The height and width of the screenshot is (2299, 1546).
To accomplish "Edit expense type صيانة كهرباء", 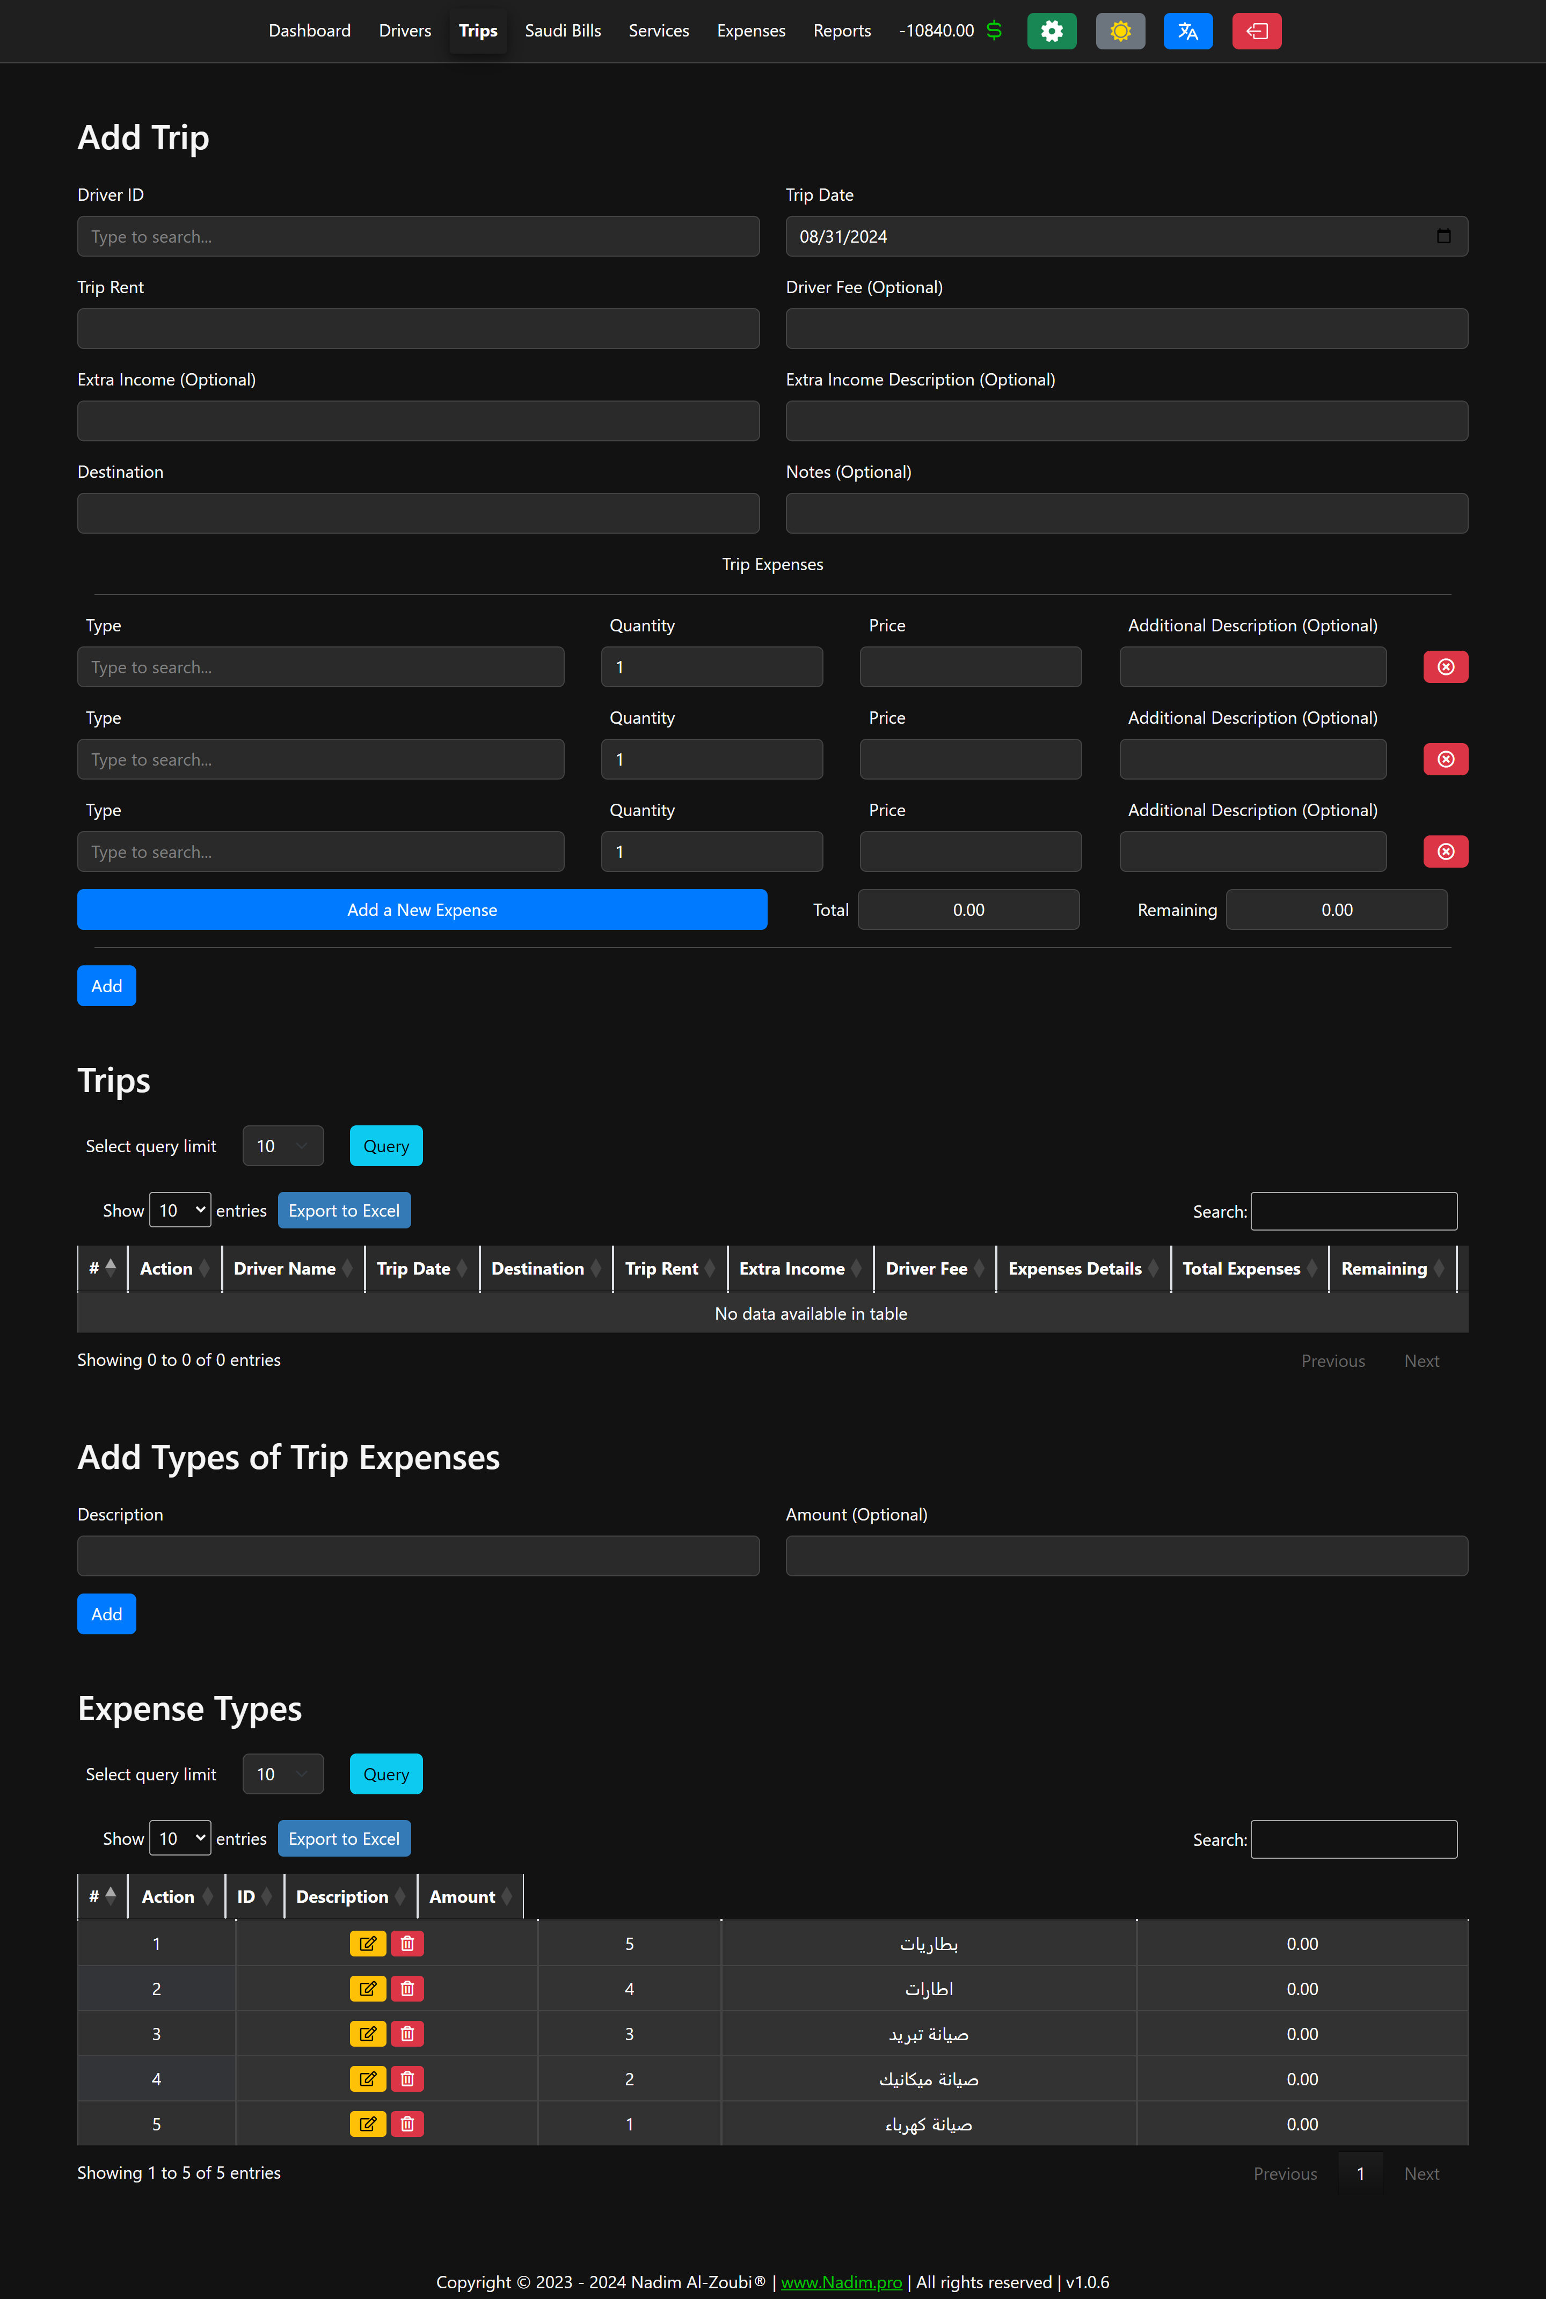I will pos(368,2125).
